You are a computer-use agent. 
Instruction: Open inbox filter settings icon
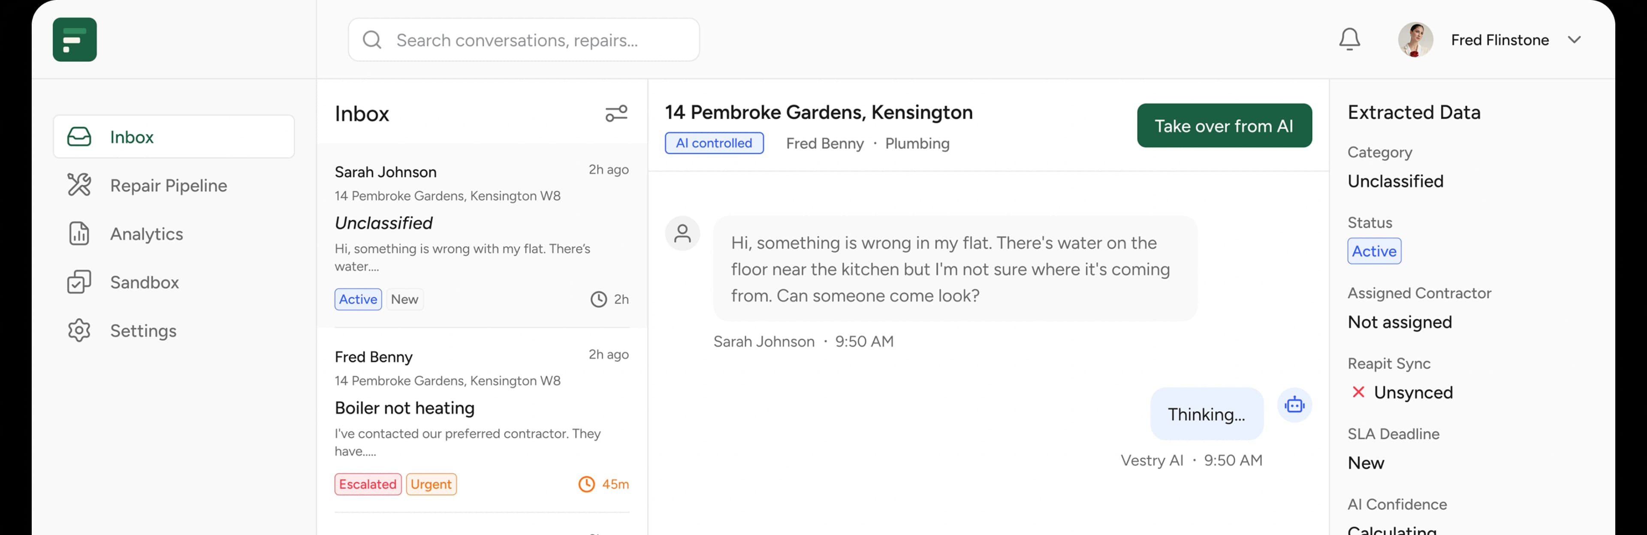pos(616,114)
